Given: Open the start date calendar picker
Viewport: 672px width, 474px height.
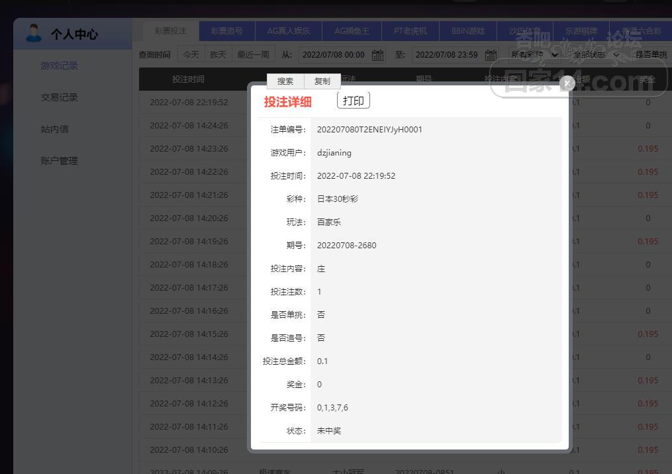Looking at the screenshot, I should click(x=377, y=55).
